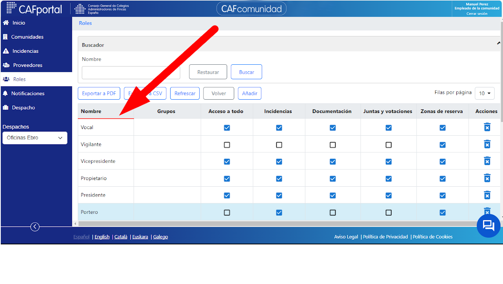Collapse the Buscador panel
Screen dimensions: 503x284
tap(499, 43)
